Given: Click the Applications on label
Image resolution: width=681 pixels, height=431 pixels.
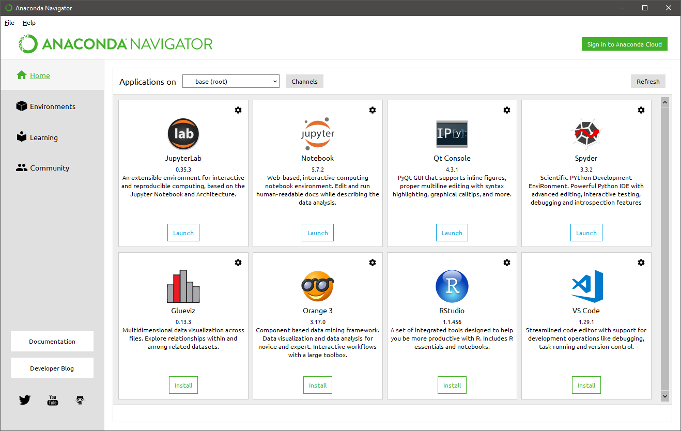Looking at the screenshot, I should pyautogui.click(x=148, y=82).
